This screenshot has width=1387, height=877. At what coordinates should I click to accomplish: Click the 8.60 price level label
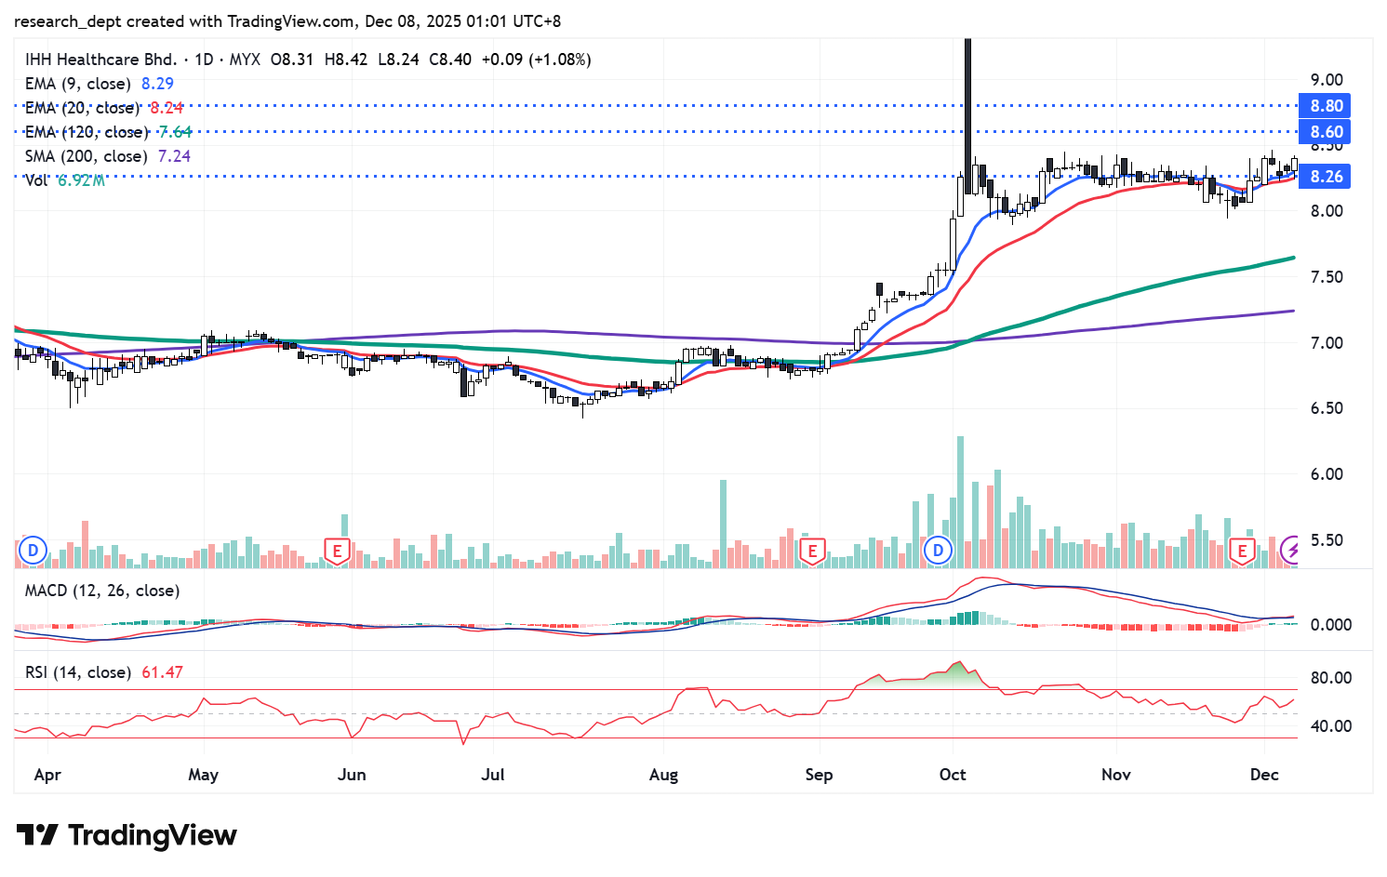pos(1327,132)
